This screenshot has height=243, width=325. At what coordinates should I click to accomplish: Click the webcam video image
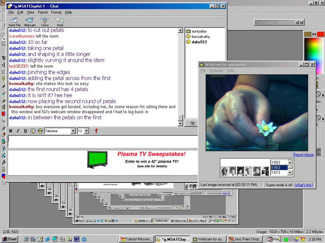(257, 113)
